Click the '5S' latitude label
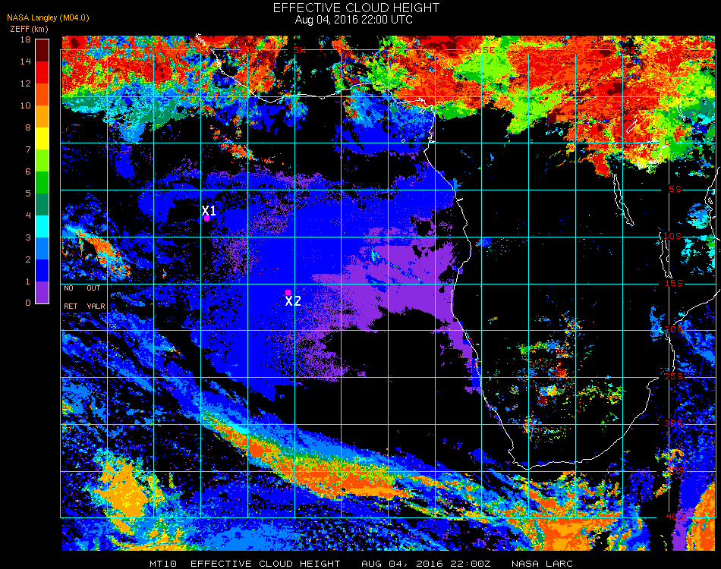 [675, 189]
